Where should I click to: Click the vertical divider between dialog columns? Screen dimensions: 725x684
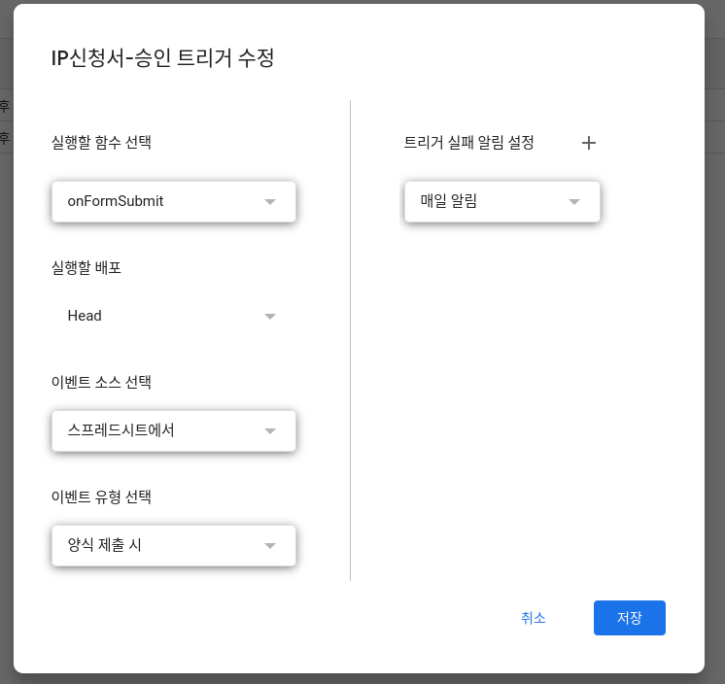pos(350,340)
